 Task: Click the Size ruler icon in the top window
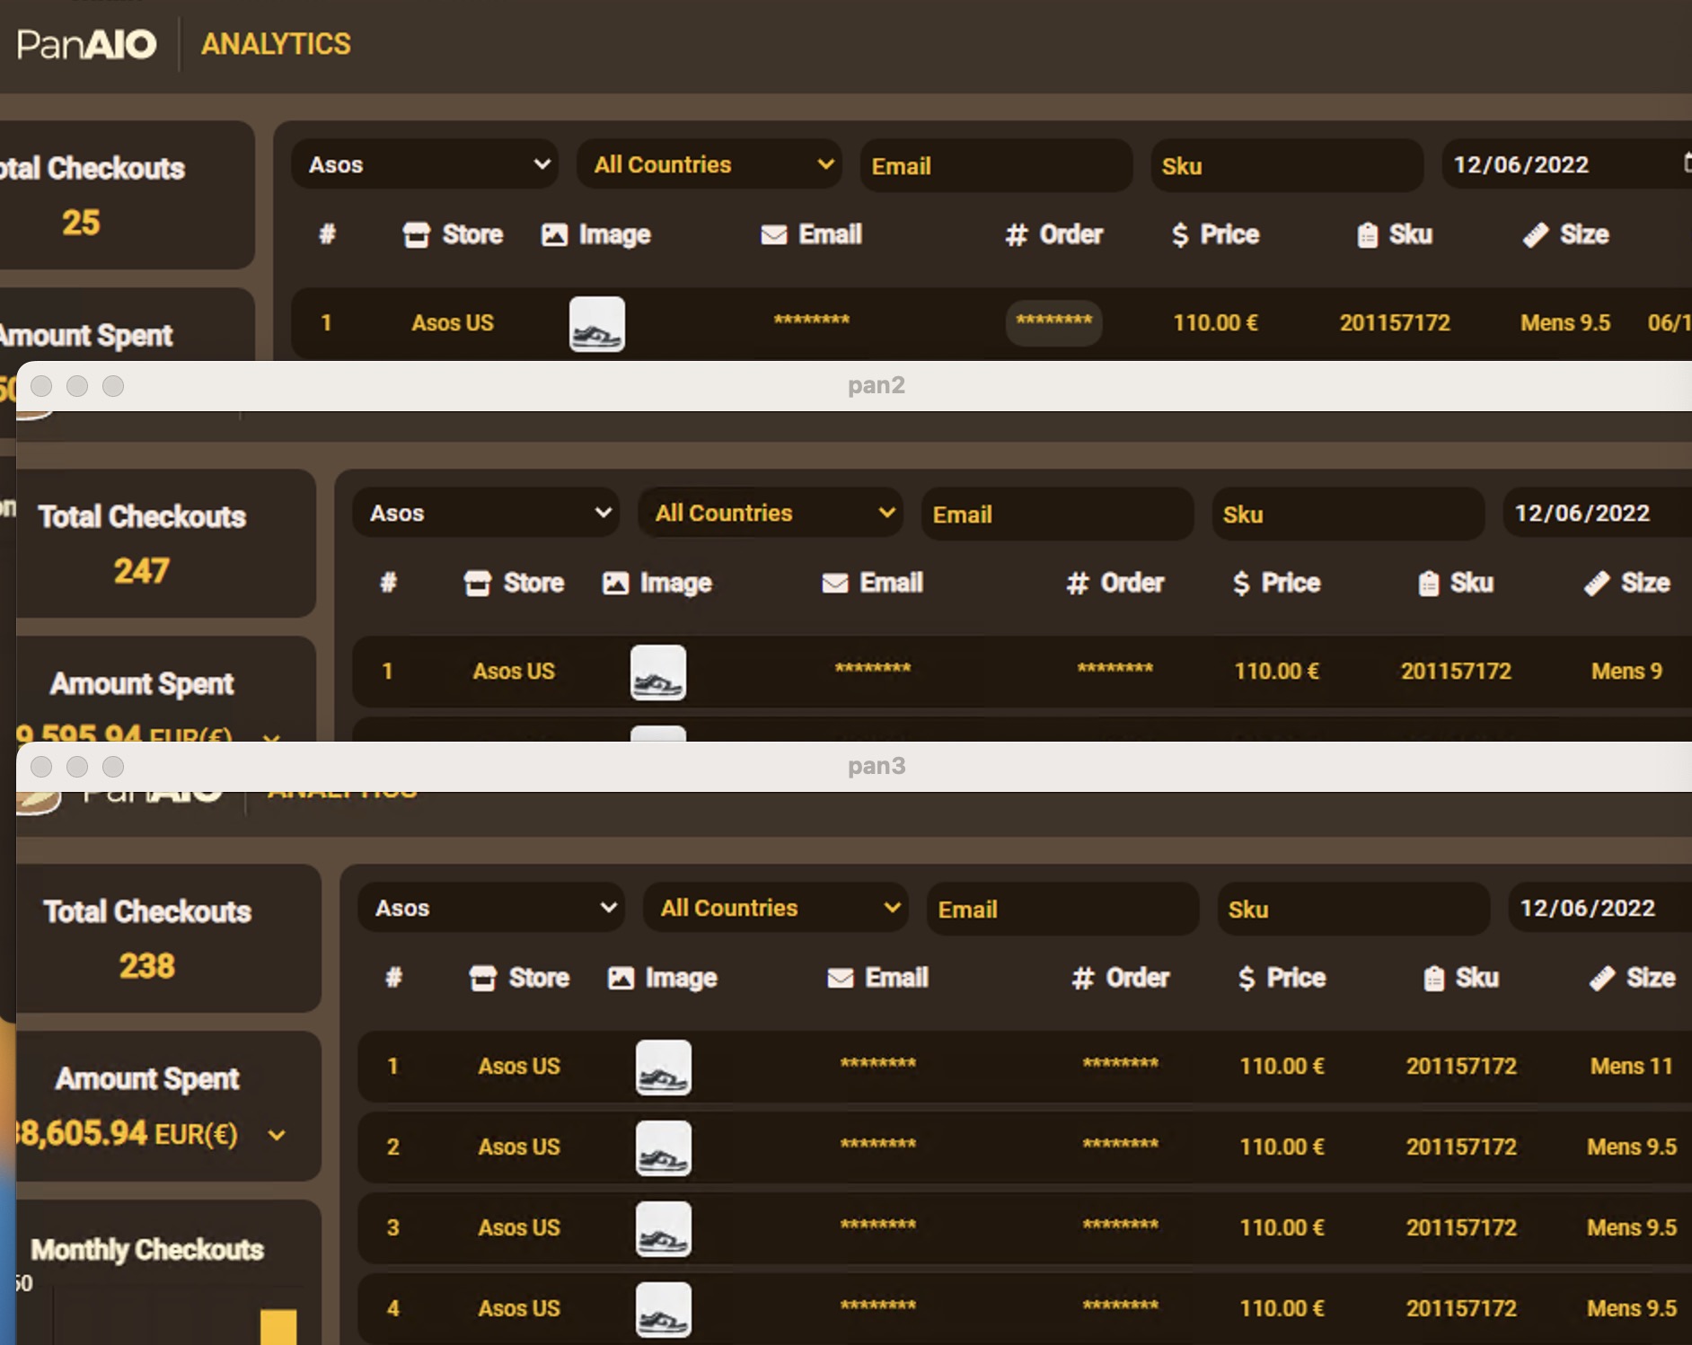pos(1536,235)
